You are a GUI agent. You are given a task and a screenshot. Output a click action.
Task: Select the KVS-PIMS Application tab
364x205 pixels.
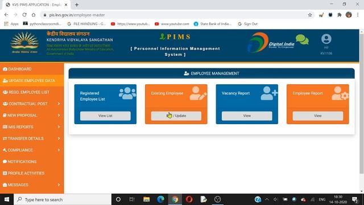[x=36, y=5]
